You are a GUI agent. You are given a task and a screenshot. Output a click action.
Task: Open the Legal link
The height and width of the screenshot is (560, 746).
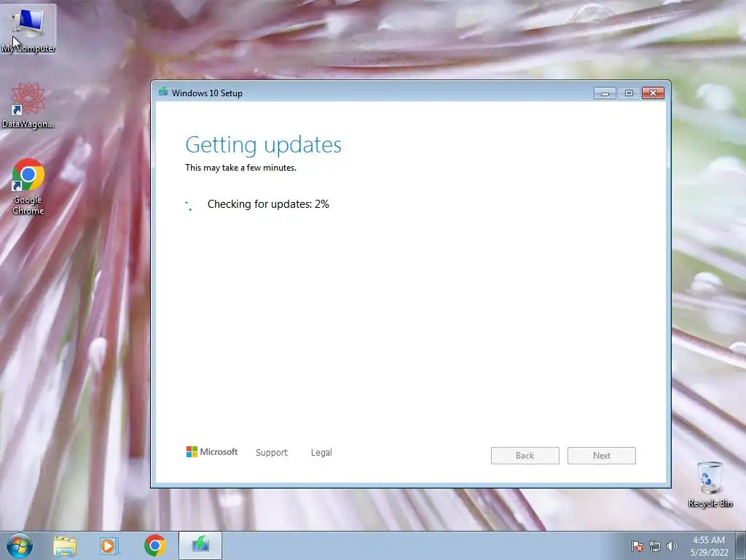[x=321, y=452]
